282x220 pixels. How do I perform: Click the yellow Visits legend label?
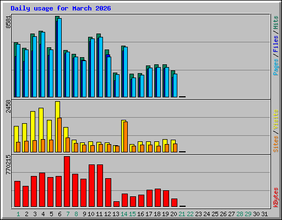[275, 119]
